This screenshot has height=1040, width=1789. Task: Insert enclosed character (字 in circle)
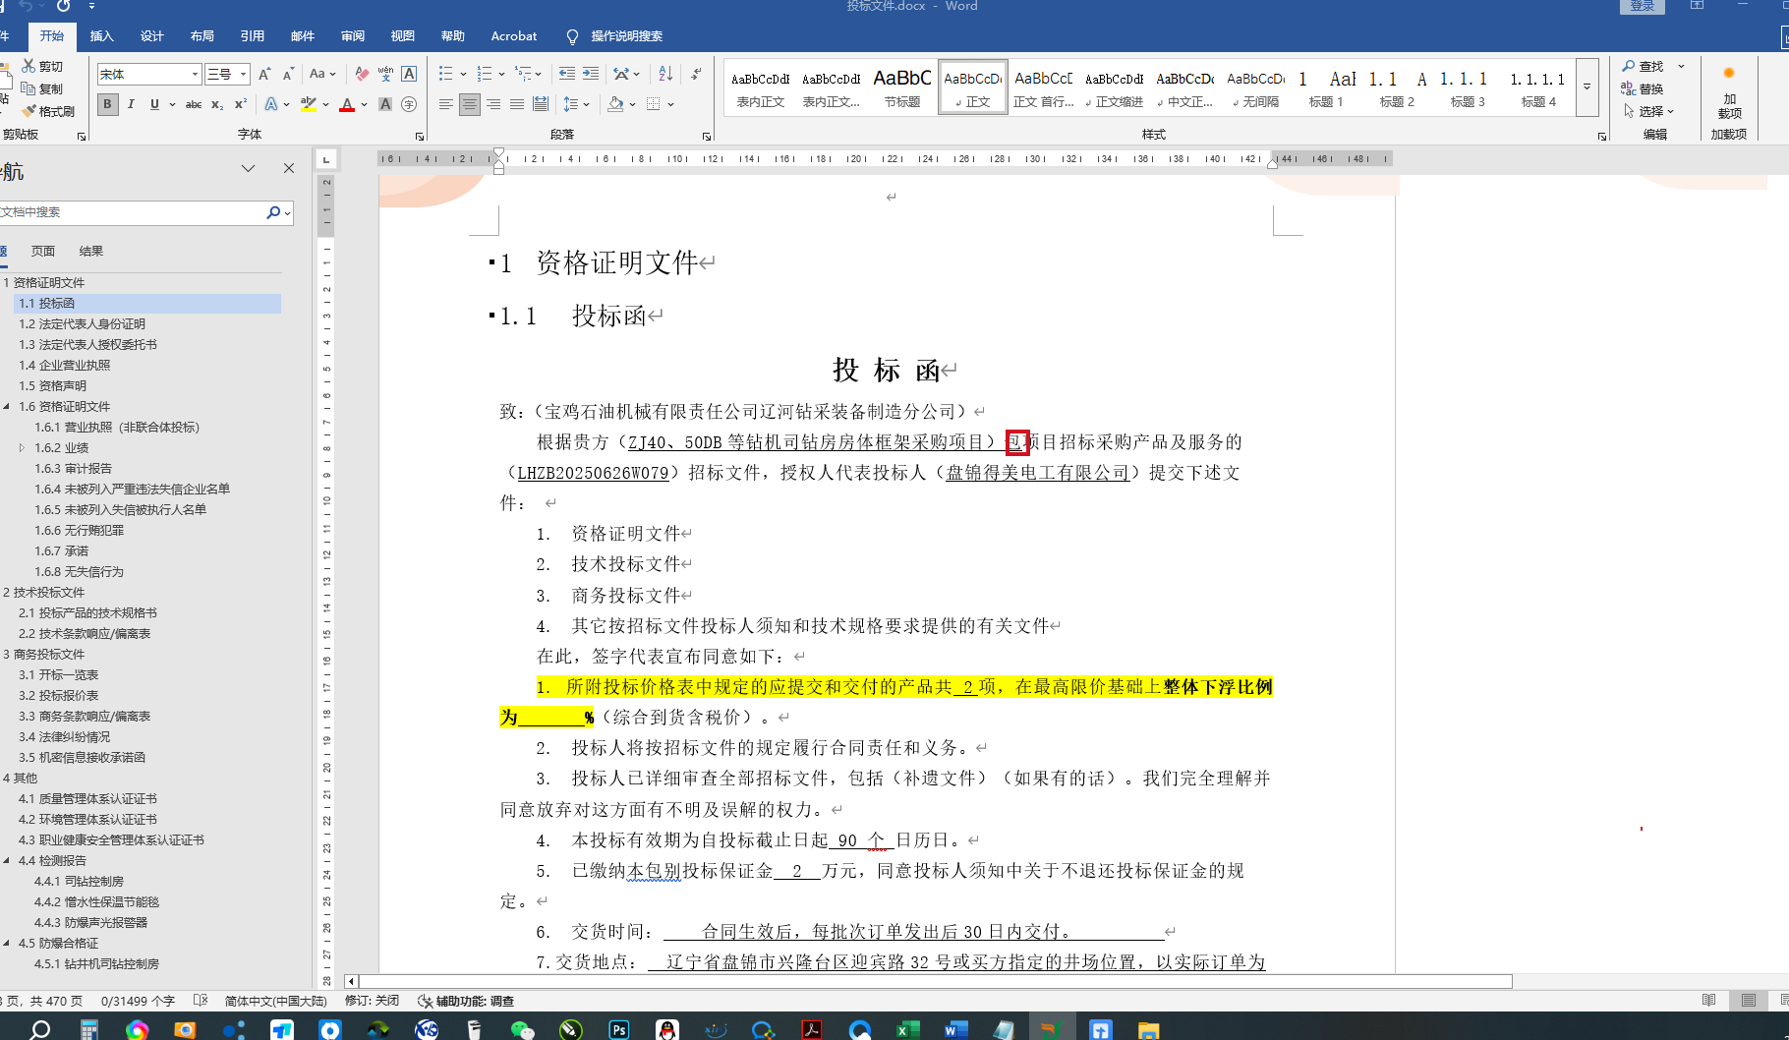(x=409, y=104)
